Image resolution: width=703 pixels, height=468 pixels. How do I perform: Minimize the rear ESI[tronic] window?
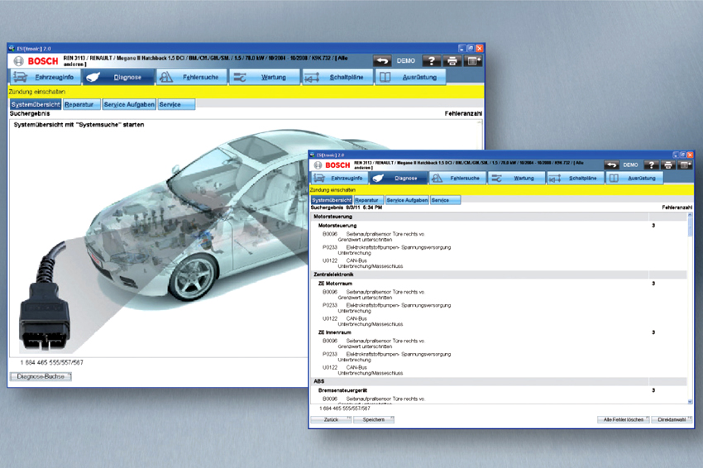pos(461,49)
